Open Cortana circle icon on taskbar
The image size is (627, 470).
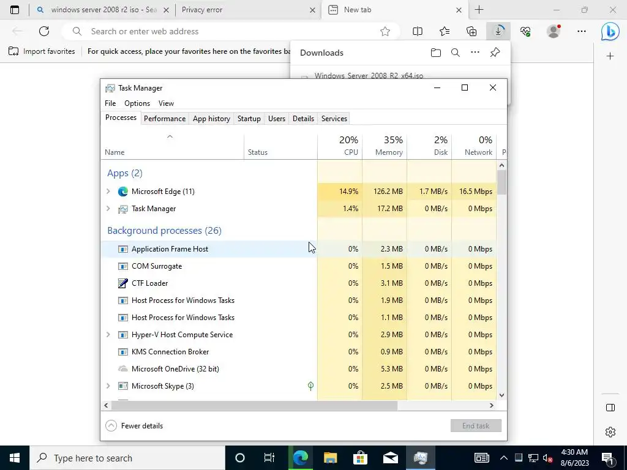(x=240, y=458)
